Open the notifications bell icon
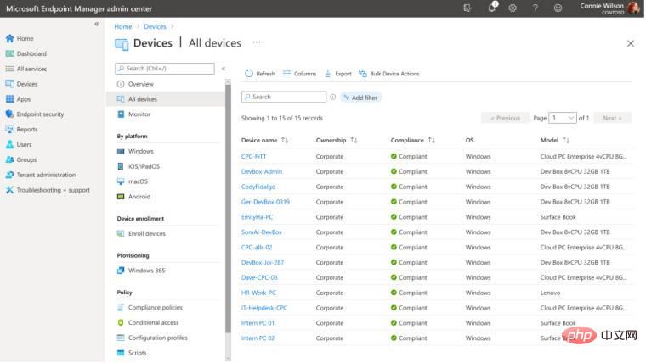The width and height of the screenshot is (646, 363). (492, 8)
